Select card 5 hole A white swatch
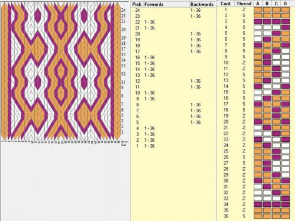The width and height of the screenshot is (295, 221). click(x=258, y=33)
